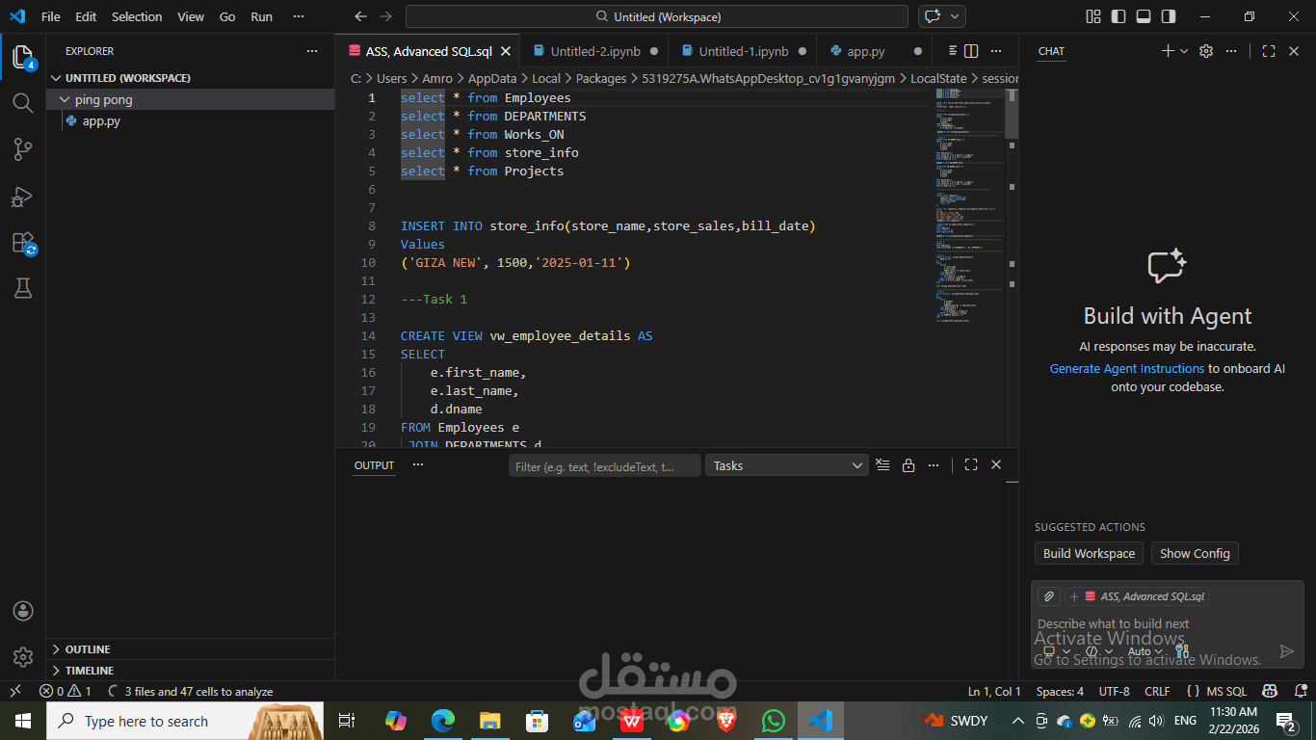Click the attach context paperclip icon
Screen dimensions: 1316x740
(1049, 596)
